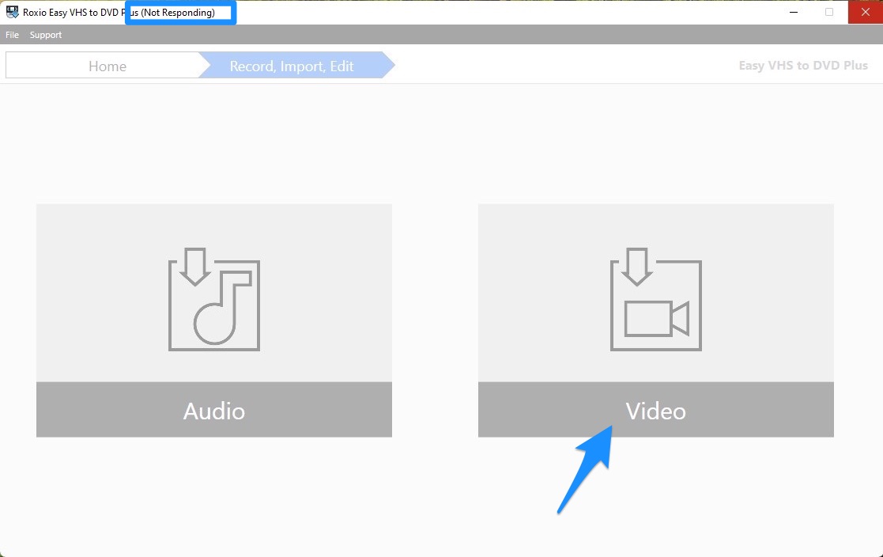Click the top-left corner of the Audio tile
This screenshot has height=557, width=883.
click(41, 209)
